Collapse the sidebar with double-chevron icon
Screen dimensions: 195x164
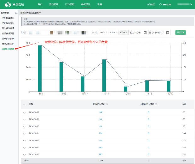[16, 12]
